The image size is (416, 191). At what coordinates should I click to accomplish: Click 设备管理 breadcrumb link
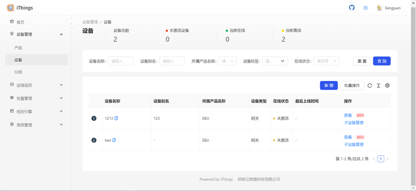90,22
